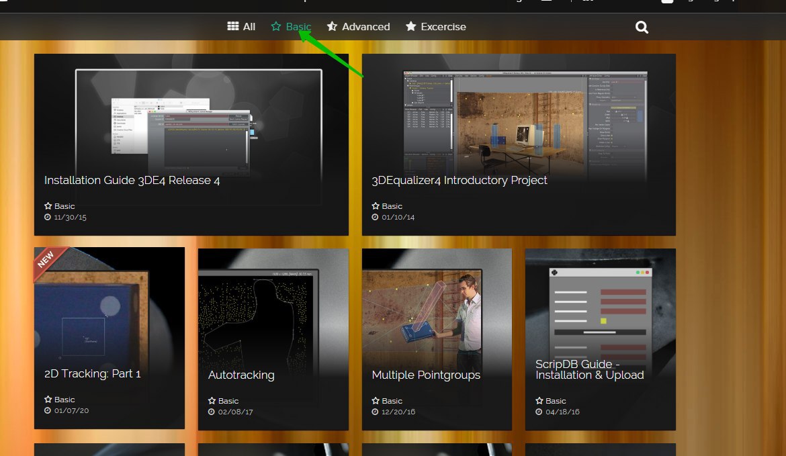Viewport: 786px width, 456px height.
Task: Switch to the Advanced filter tab
Action: pos(358,27)
